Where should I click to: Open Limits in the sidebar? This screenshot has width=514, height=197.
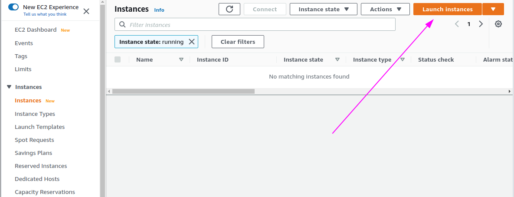[x=23, y=69]
